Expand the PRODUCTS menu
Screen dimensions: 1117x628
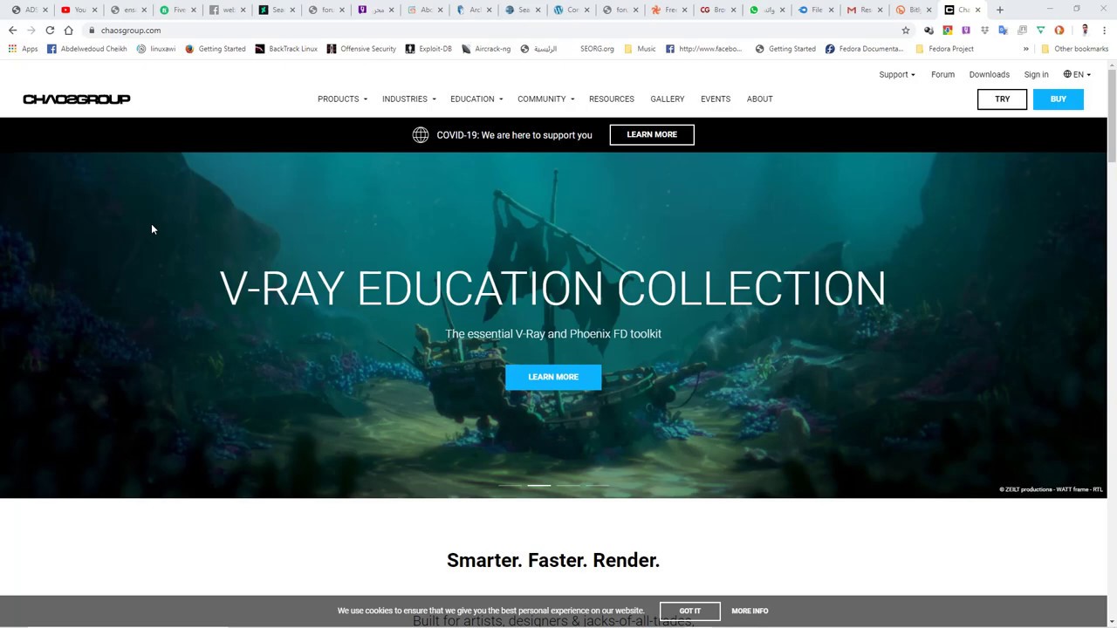[342, 99]
